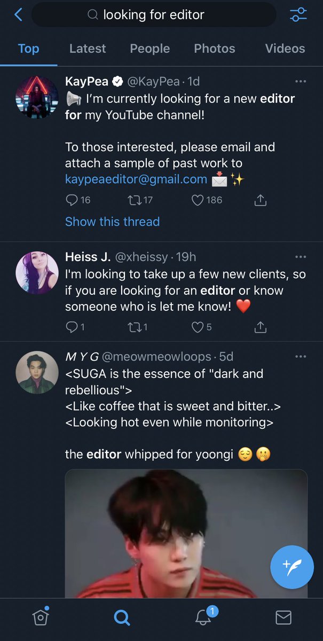Switch to the Latest tab

(88, 49)
